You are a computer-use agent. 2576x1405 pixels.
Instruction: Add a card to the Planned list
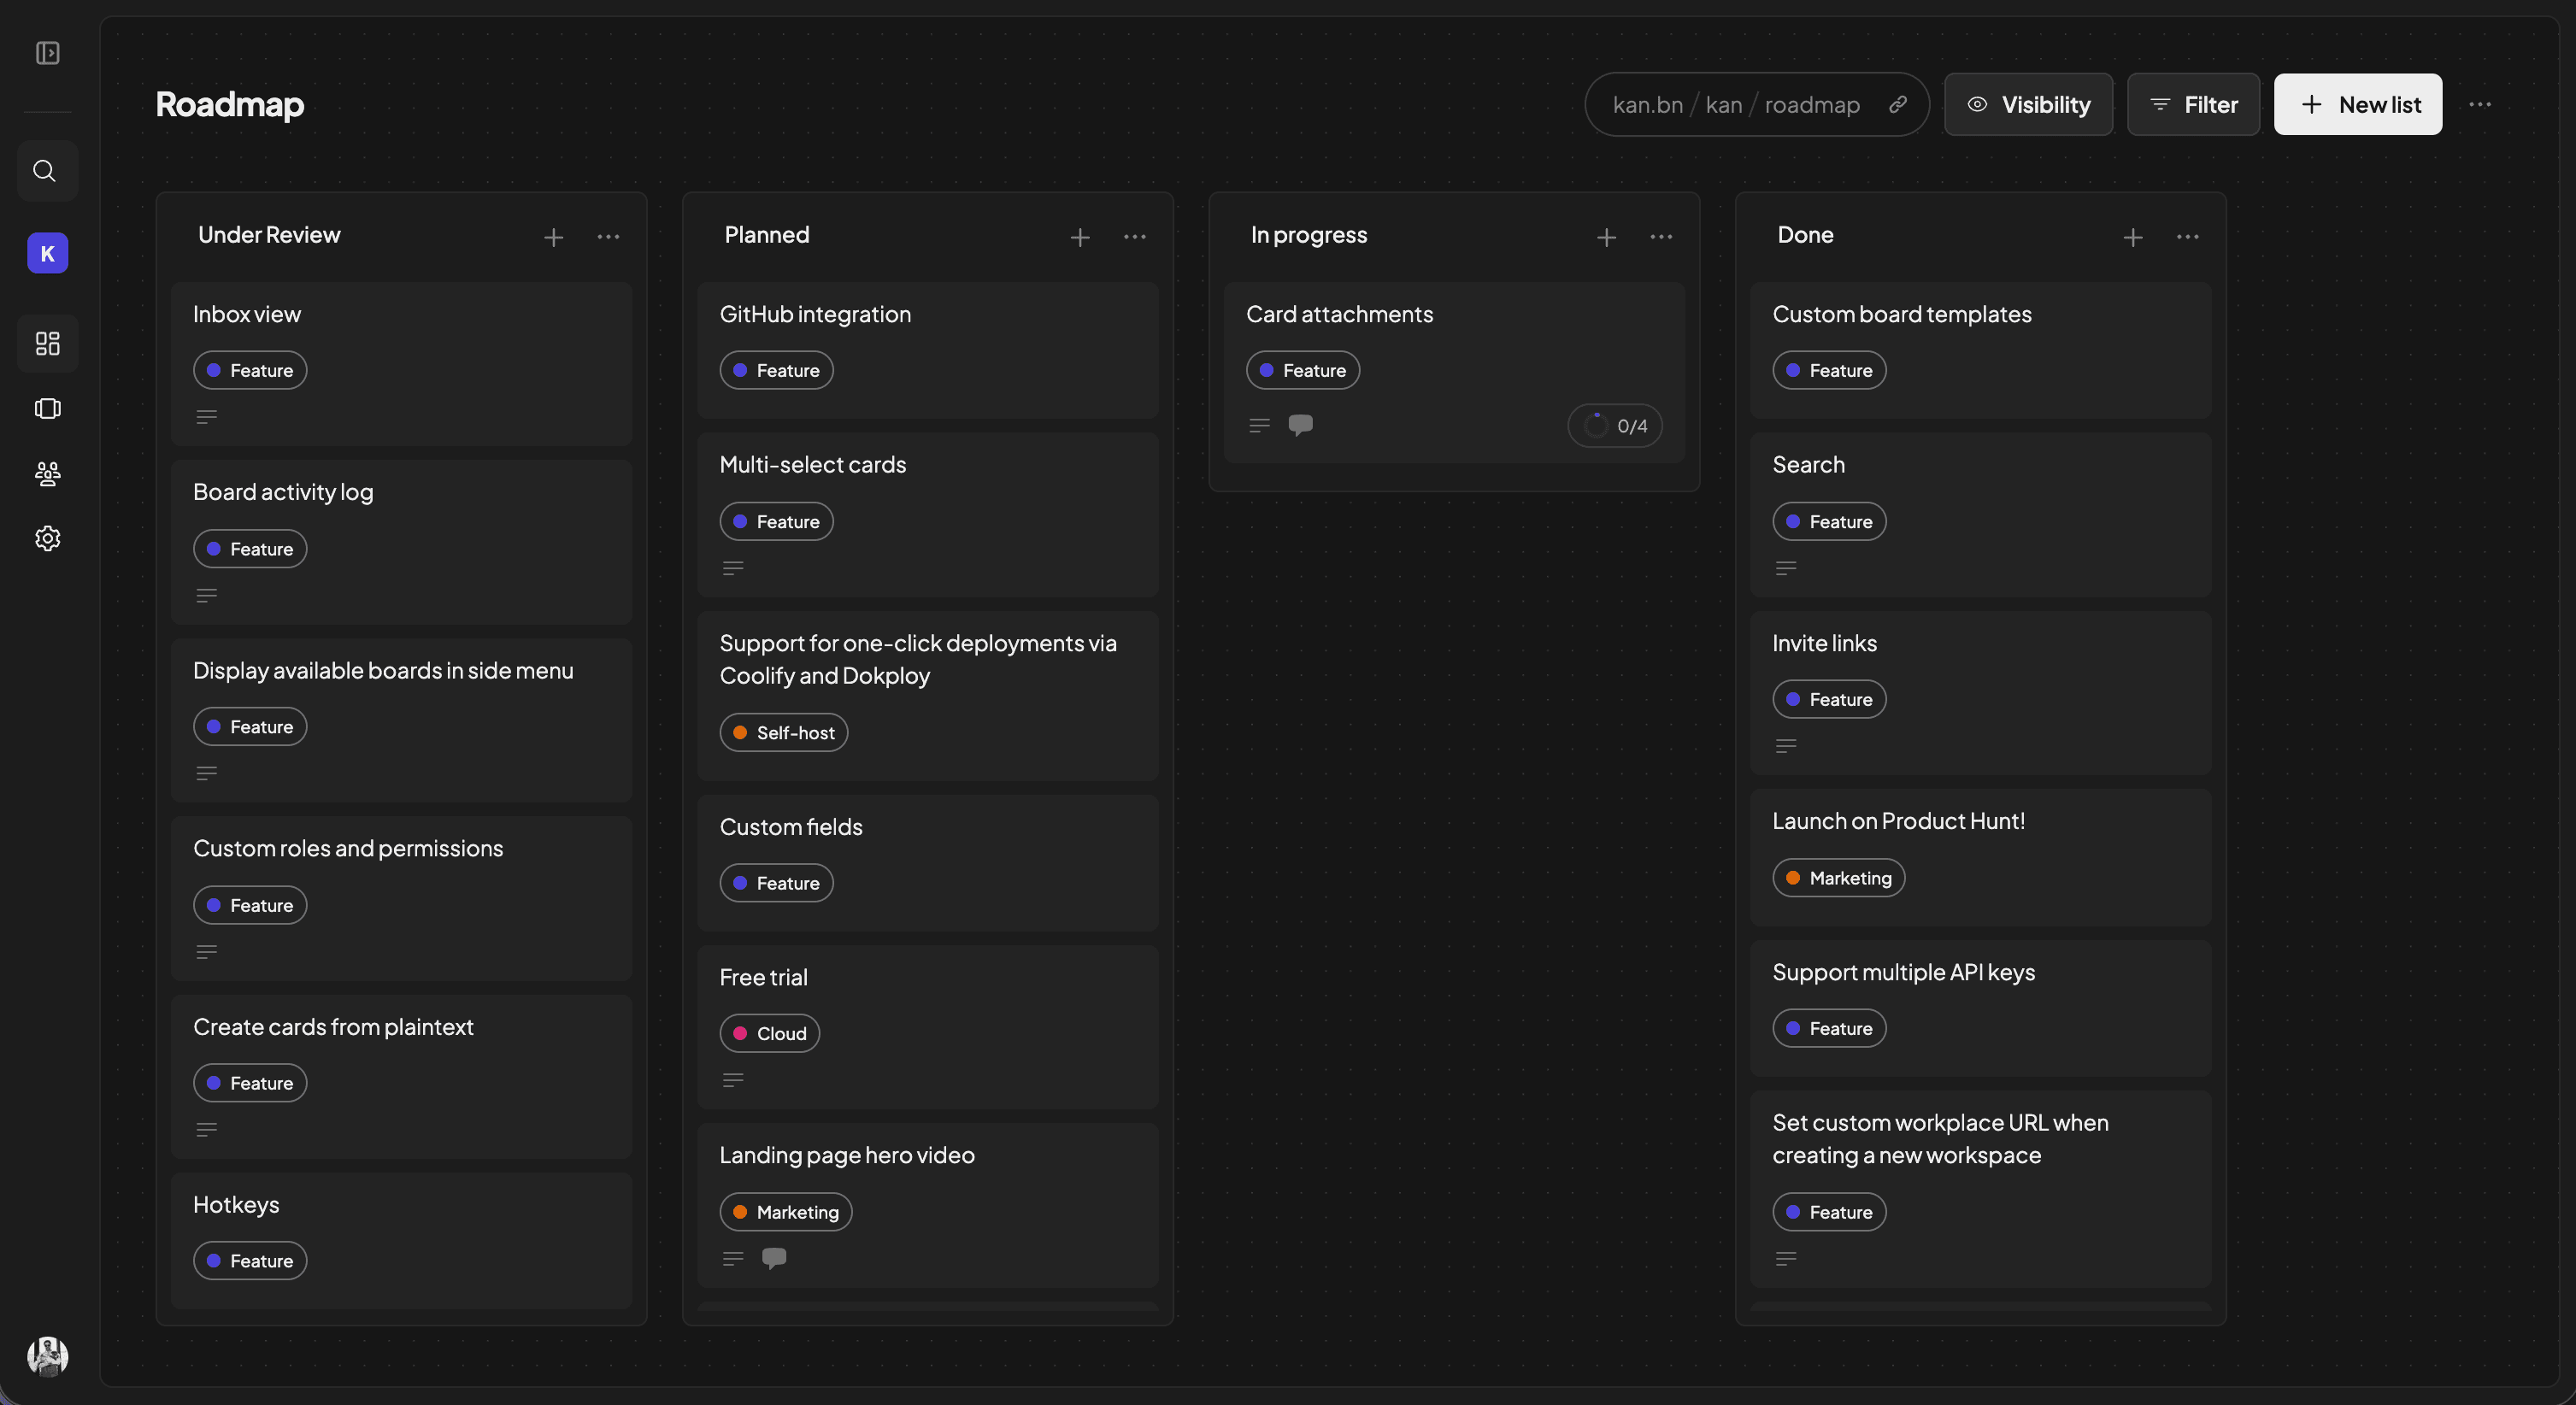pyautogui.click(x=1080, y=237)
